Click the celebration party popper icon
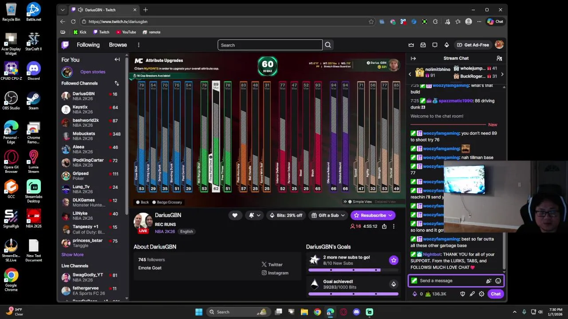The width and height of the screenshot is (568, 319). [x=489, y=281]
